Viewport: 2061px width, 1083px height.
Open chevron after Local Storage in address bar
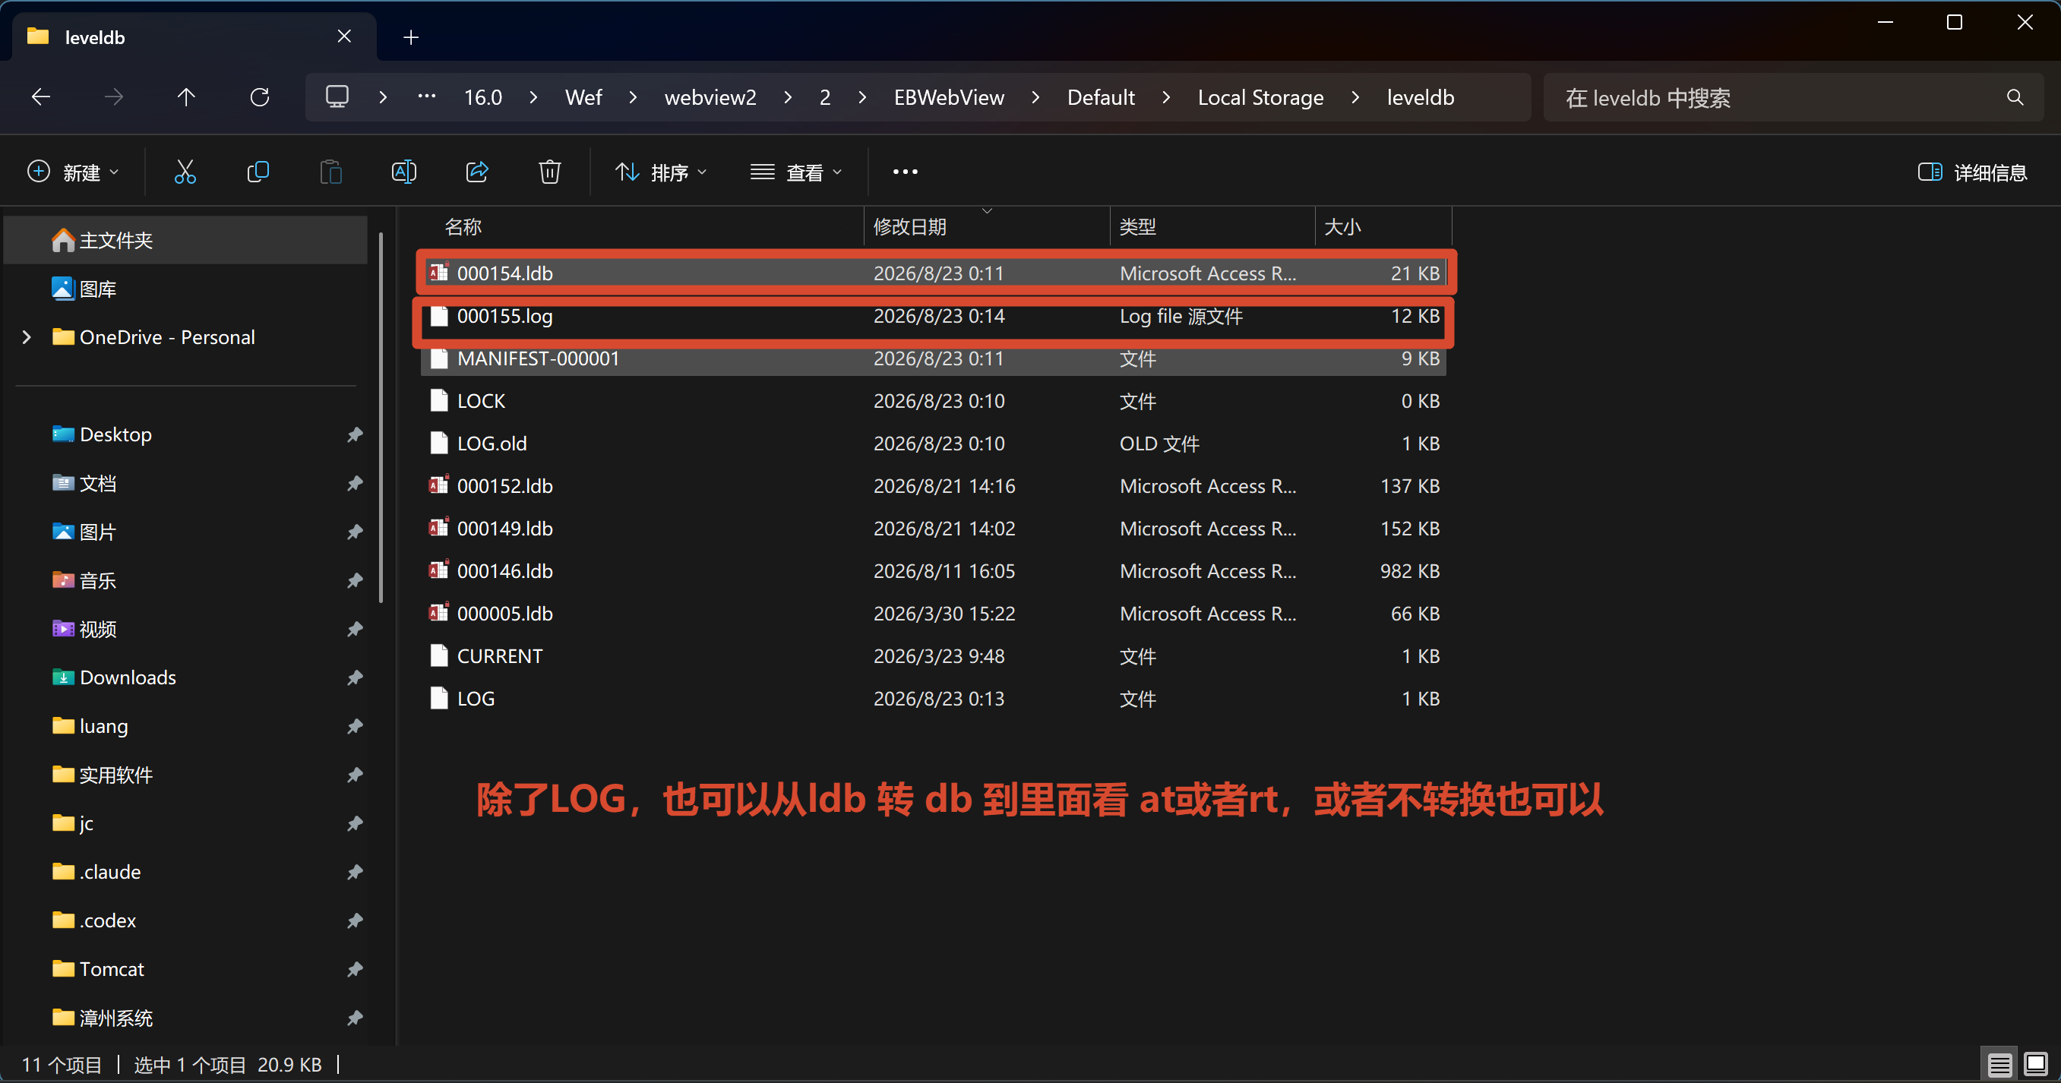pos(1355,97)
